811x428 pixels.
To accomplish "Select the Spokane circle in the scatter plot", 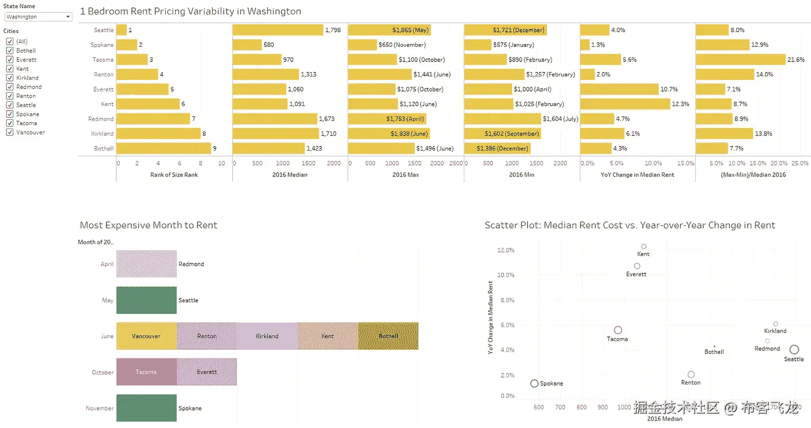I will 534,383.
